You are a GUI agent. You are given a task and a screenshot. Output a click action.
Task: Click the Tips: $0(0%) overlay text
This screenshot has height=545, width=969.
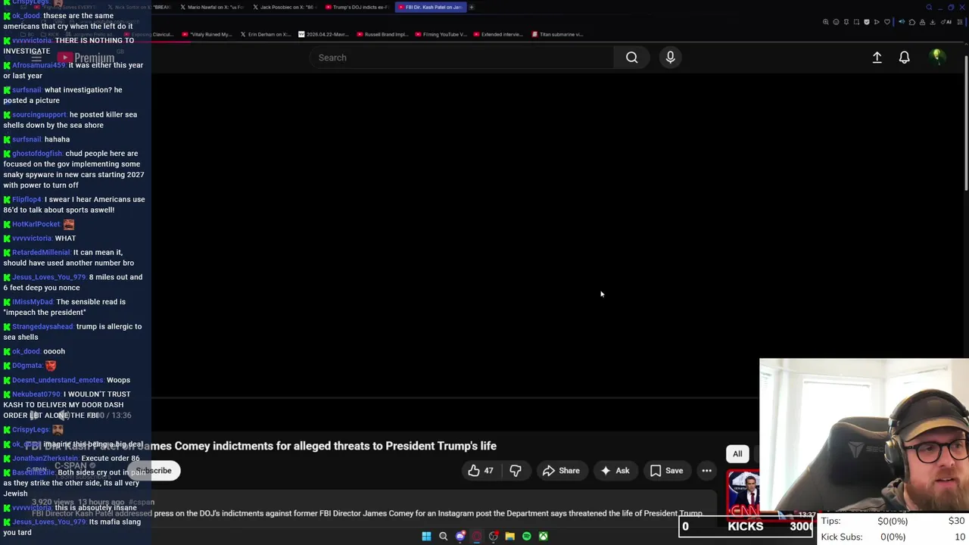[864, 522]
